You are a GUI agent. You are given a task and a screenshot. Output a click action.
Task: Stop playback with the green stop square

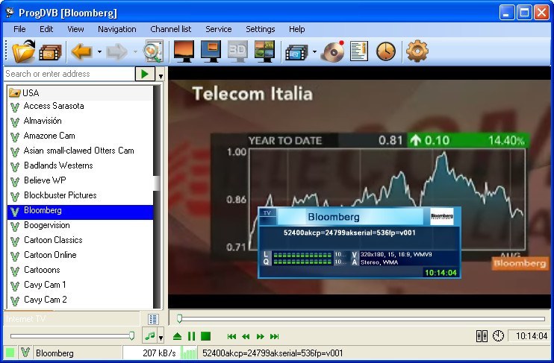(205, 336)
